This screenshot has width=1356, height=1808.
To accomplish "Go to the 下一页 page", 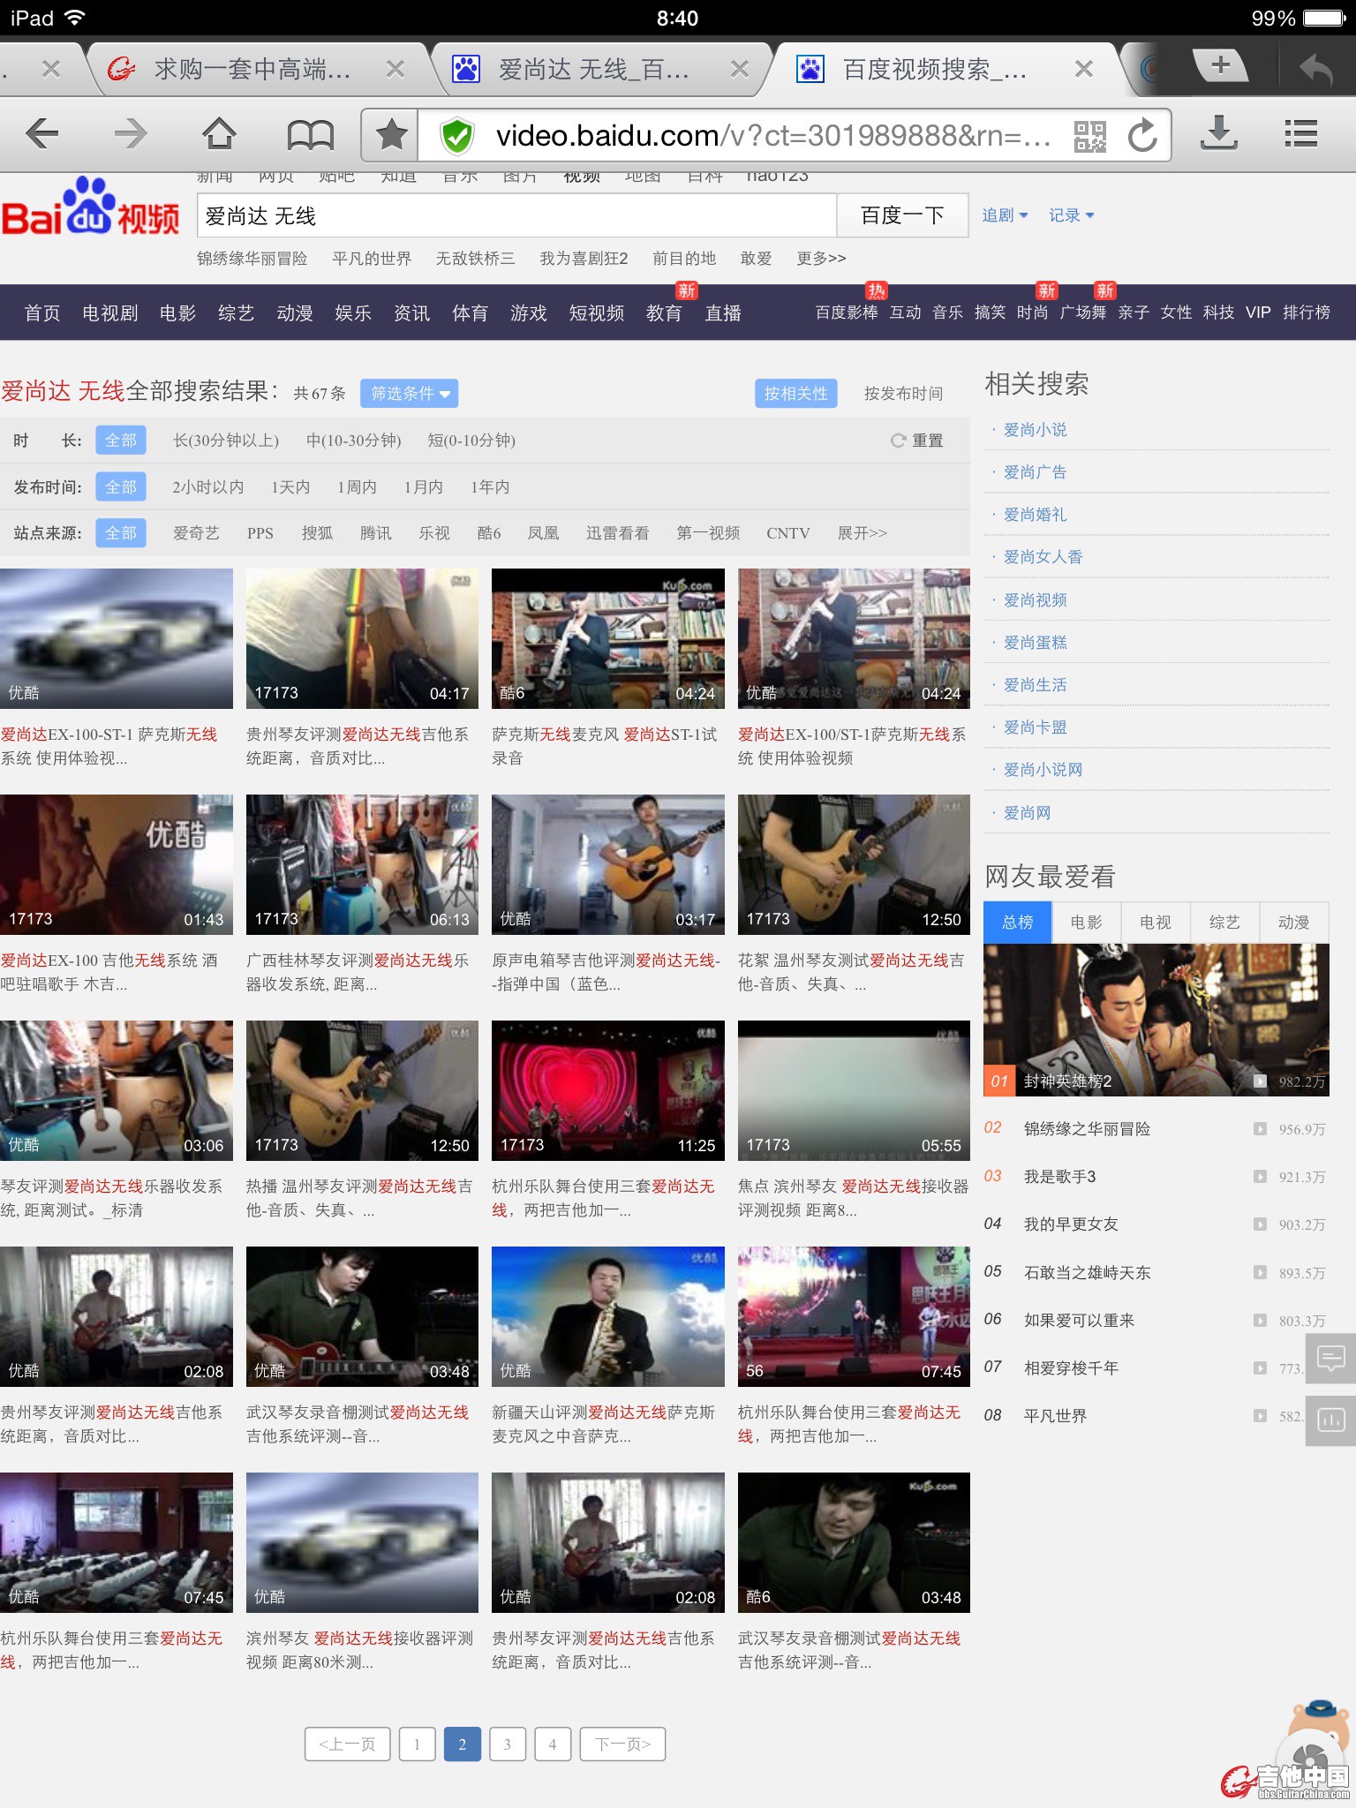I will click(x=622, y=1744).
